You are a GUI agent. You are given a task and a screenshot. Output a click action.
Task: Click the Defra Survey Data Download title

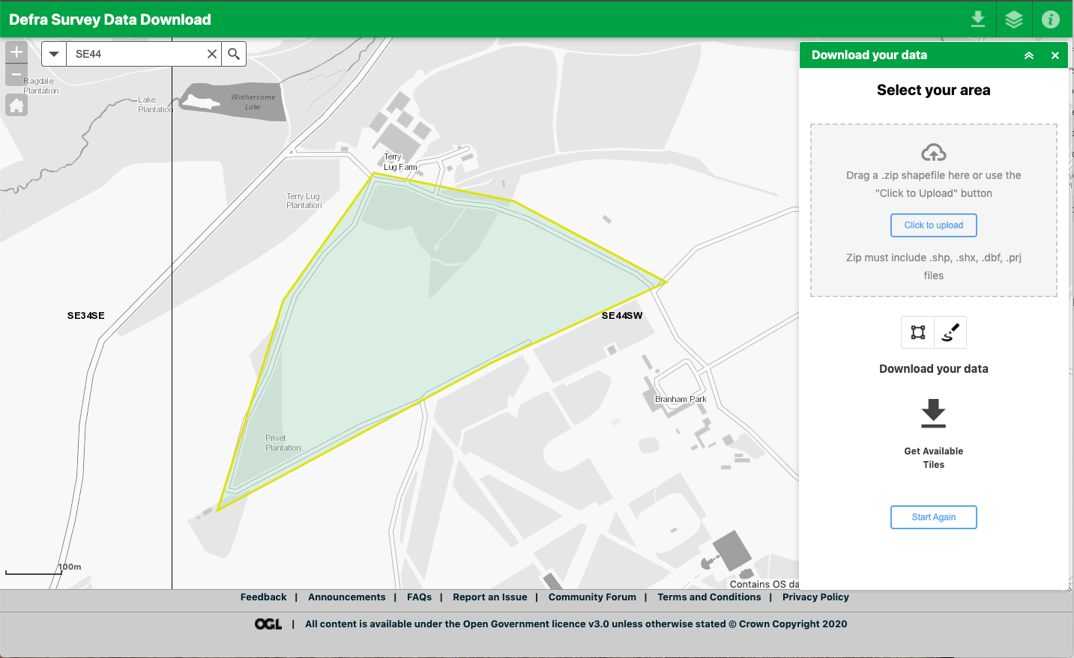110,19
